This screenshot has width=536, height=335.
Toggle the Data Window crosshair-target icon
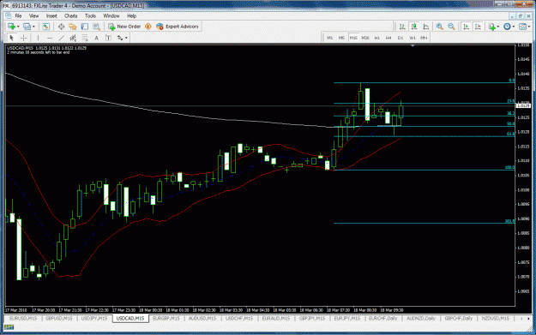pos(61,27)
